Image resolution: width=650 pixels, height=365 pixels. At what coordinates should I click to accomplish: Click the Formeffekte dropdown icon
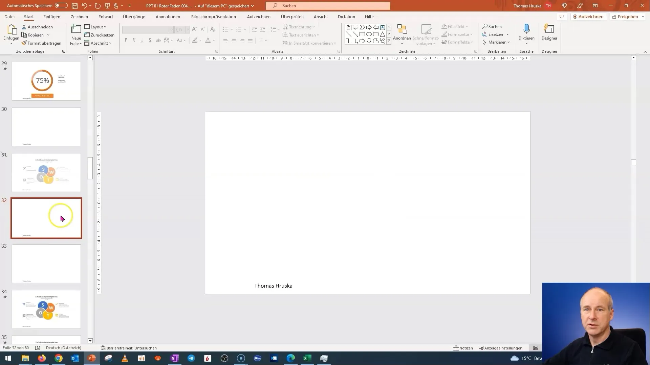click(472, 42)
